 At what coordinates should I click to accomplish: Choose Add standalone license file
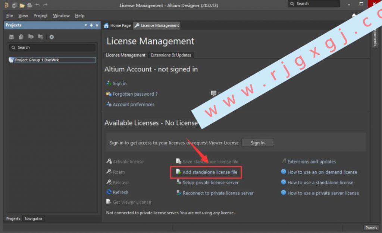click(207, 172)
